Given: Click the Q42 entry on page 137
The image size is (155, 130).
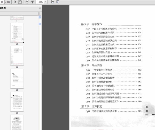Looking at the screenshot, I should click(113, 49).
